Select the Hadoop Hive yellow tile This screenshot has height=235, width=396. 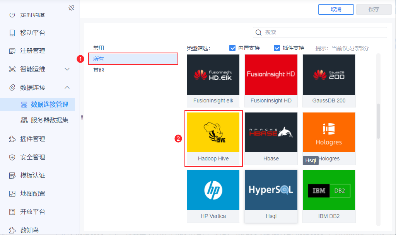coord(213,138)
